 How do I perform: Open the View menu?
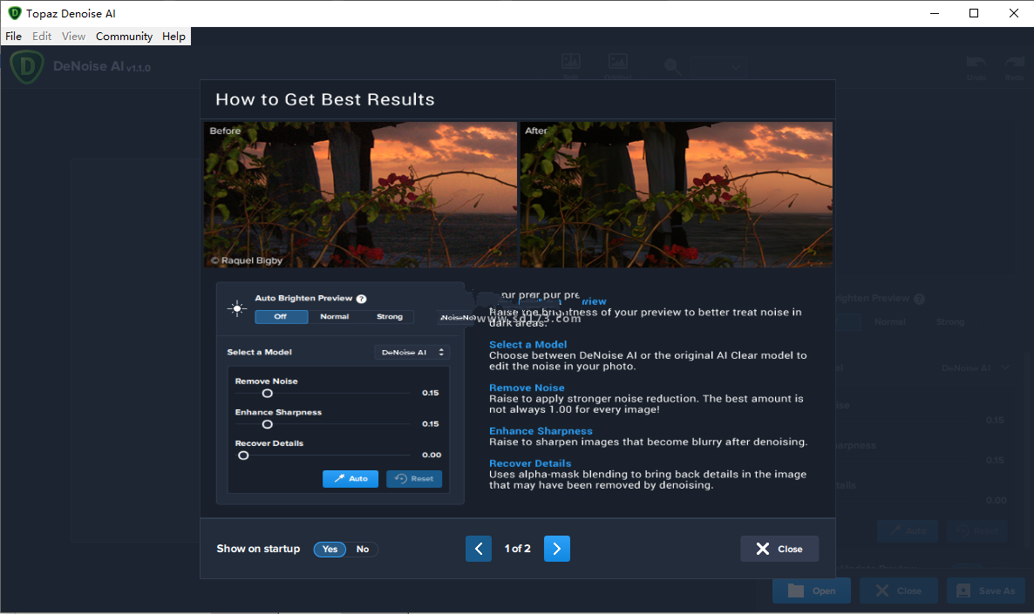73,37
